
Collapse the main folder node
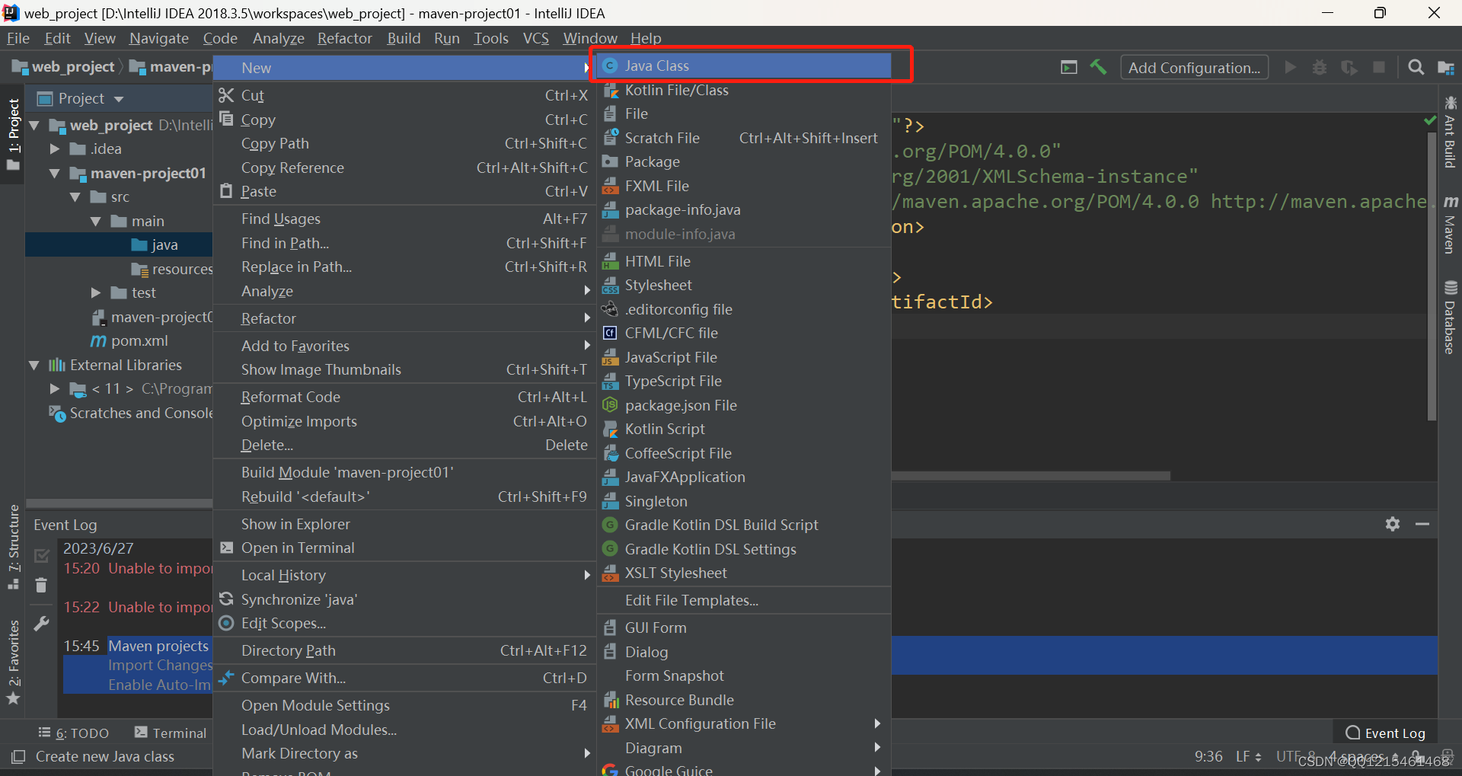pos(96,222)
